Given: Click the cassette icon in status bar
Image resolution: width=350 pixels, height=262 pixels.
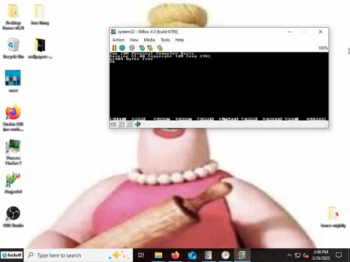Looking at the screenshot, I should pos(113,124).
